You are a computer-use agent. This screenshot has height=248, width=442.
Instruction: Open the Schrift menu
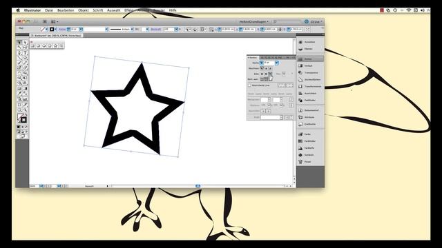pyautogui.click(x=98, y=10)
